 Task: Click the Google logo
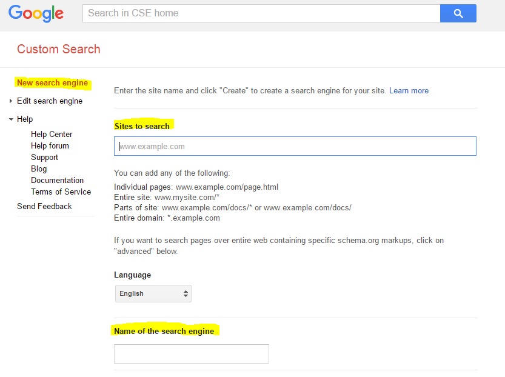pyautogui.click(x=36, y=13)
